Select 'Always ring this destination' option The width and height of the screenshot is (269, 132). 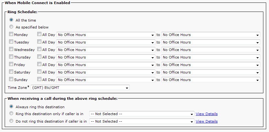click(x=11, y=107)
